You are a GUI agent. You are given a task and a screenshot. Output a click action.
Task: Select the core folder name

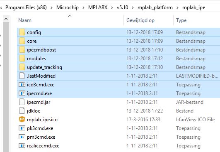pyautogui.click(x=32, y=41)
